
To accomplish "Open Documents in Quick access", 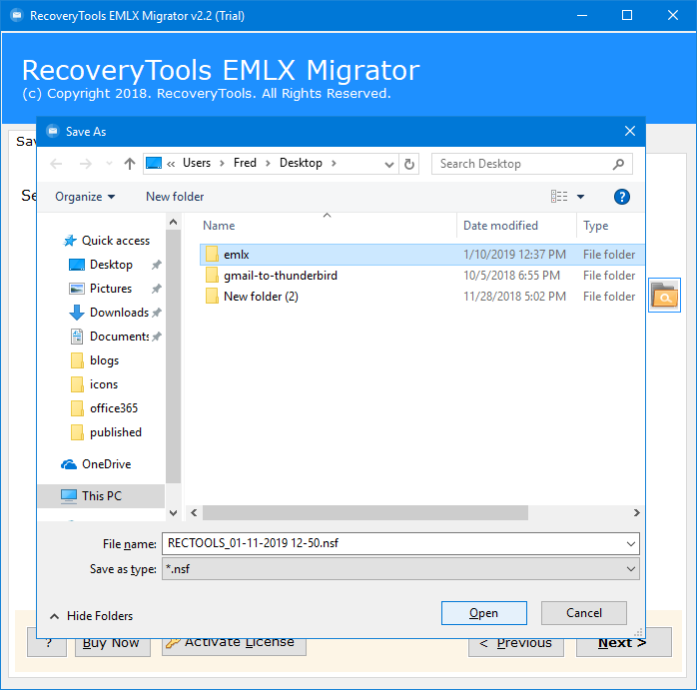I will (119, 337).
